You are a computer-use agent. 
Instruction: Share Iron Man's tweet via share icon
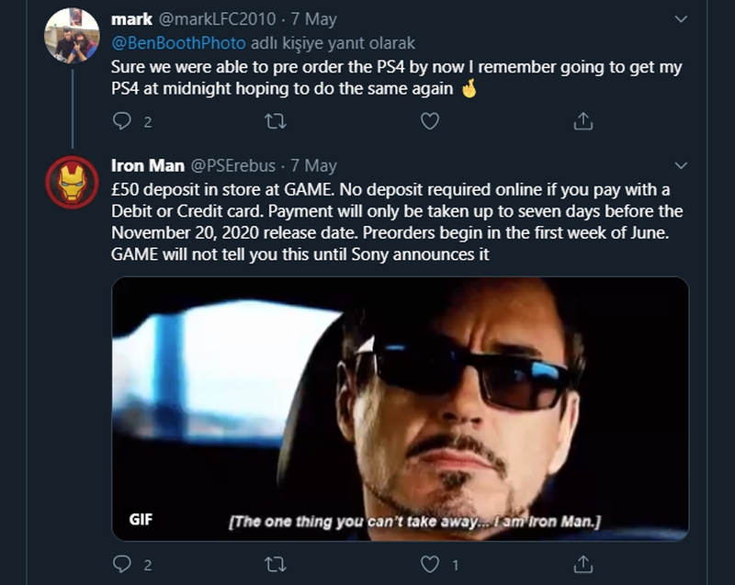coord(582,563)
